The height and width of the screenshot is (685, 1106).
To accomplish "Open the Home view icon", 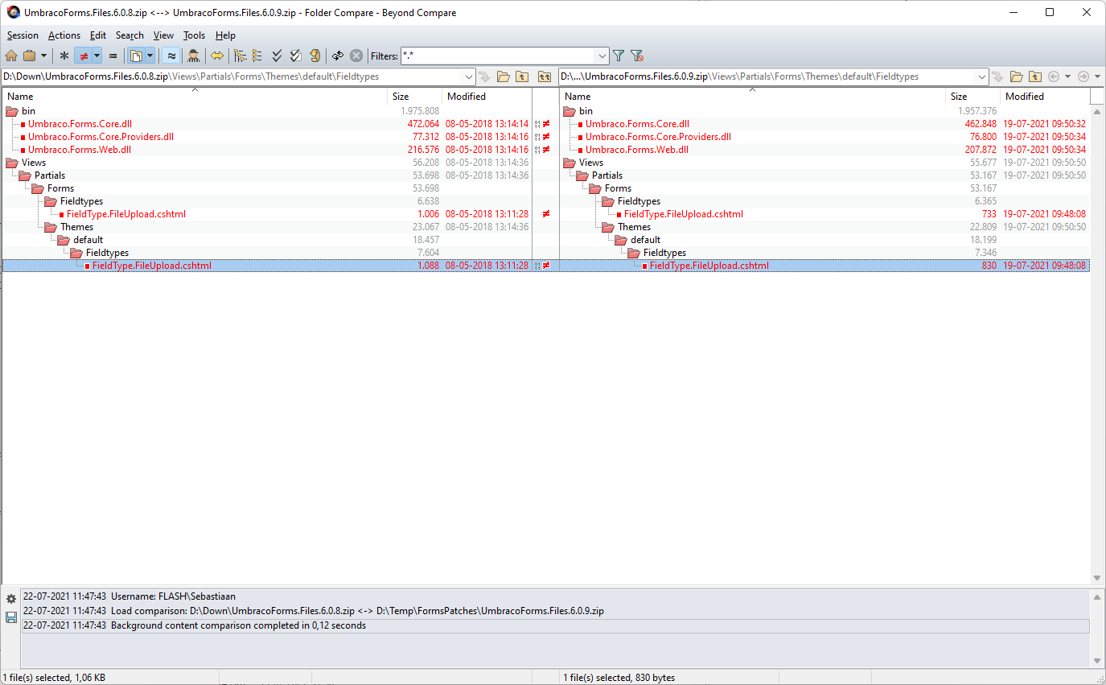I will pyautogui.click(x=11, y=56).
